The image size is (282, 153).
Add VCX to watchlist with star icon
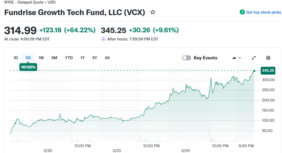click(153, 12)
